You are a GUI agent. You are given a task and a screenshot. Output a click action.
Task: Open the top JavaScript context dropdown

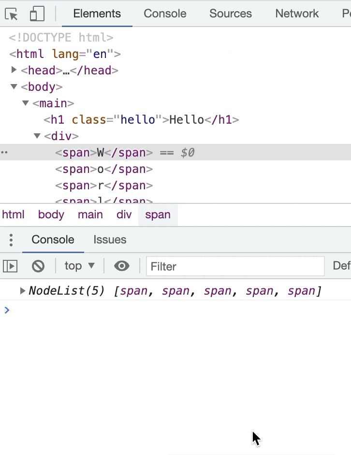pyautogui.click(x=79, y=266)
